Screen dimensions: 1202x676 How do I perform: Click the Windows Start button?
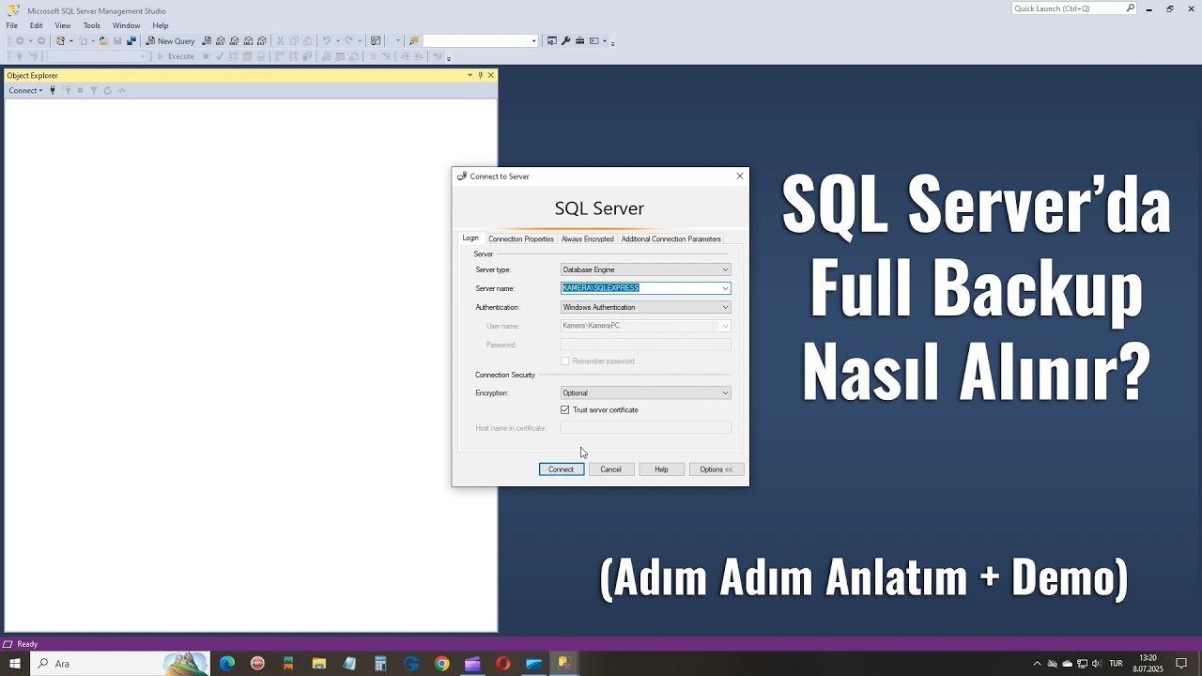click(15, 664)
